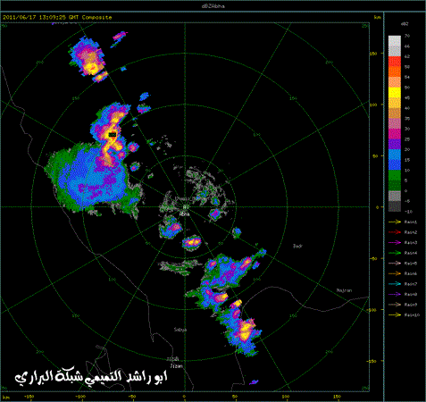Image resolution: width=426 pixels, height=402 pixels.
Task: Click the yellow Rain1 arrow icon
Action: tap(395, 222)
